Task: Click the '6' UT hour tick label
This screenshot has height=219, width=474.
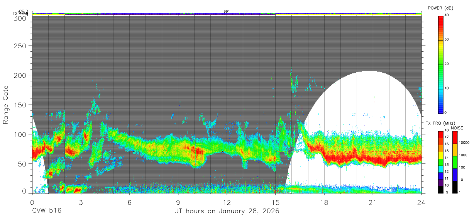Action: (129, 202)
